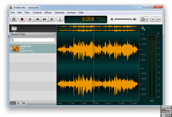Switch to detailed list view
The width and height of the screenshot is (172, 117).
click(13, 103)
